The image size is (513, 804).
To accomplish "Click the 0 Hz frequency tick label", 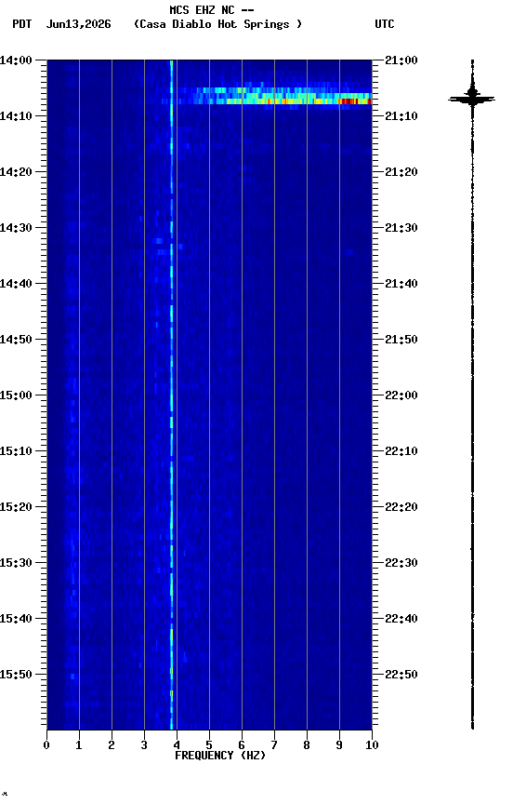I will [x=46, y=745].
